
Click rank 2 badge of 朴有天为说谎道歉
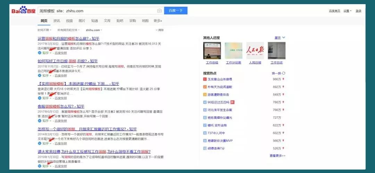click(x=205, y=87)
